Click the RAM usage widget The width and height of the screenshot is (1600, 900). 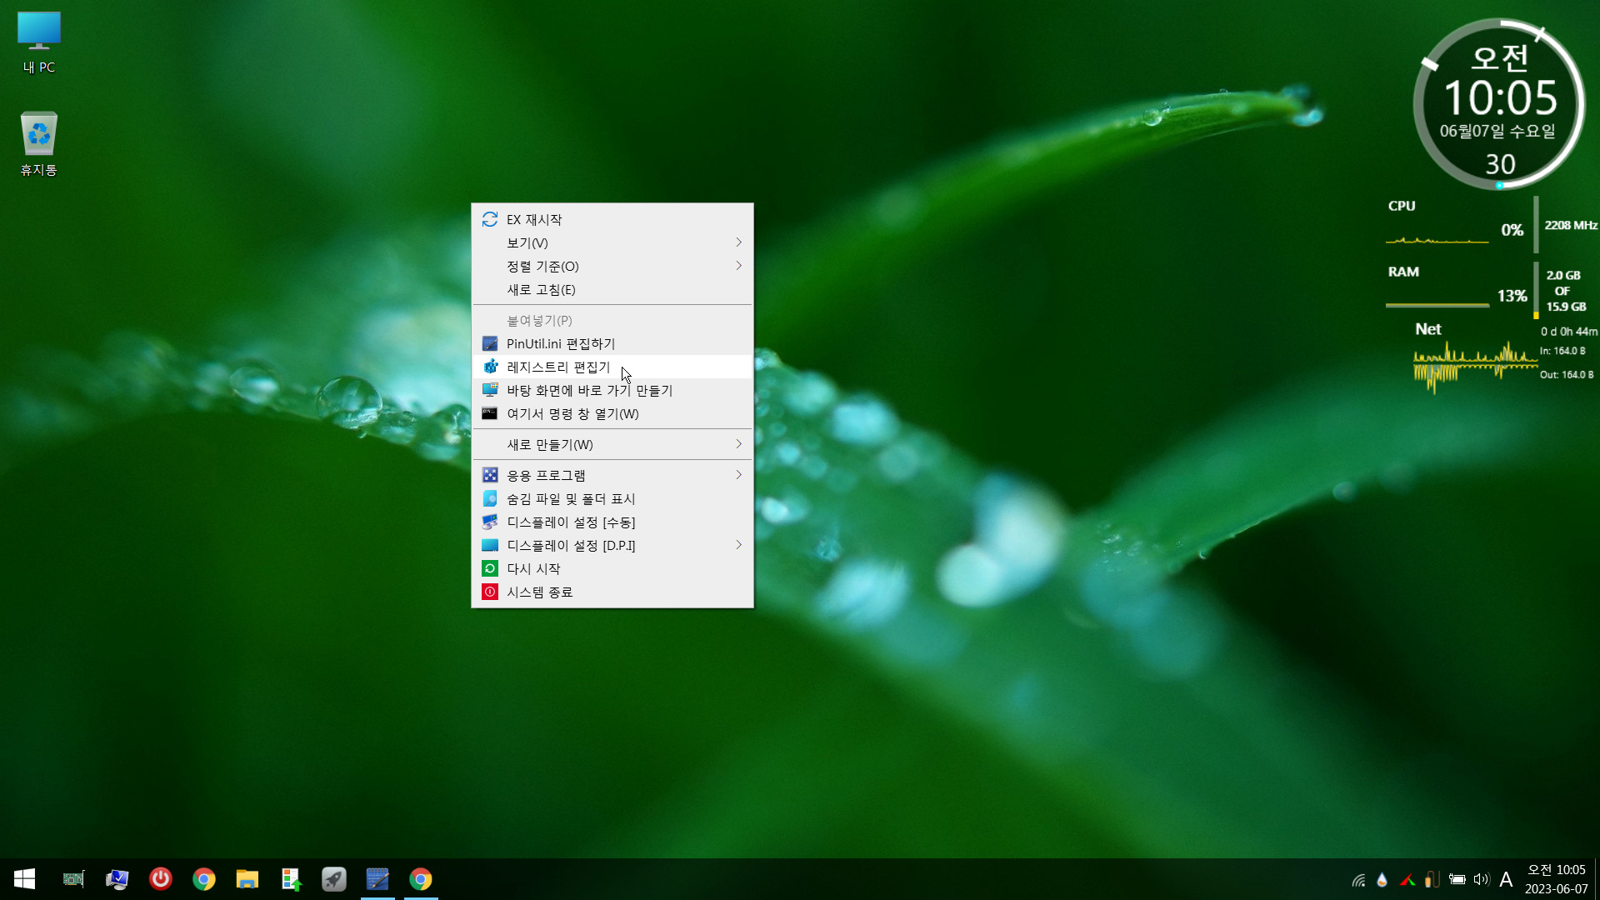(1487, 290)
